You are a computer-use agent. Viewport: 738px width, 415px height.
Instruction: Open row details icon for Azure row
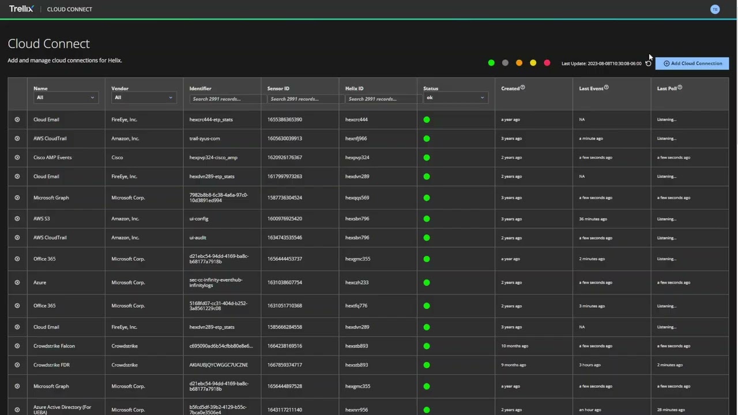pyautogui.click(x=17, y=282)
